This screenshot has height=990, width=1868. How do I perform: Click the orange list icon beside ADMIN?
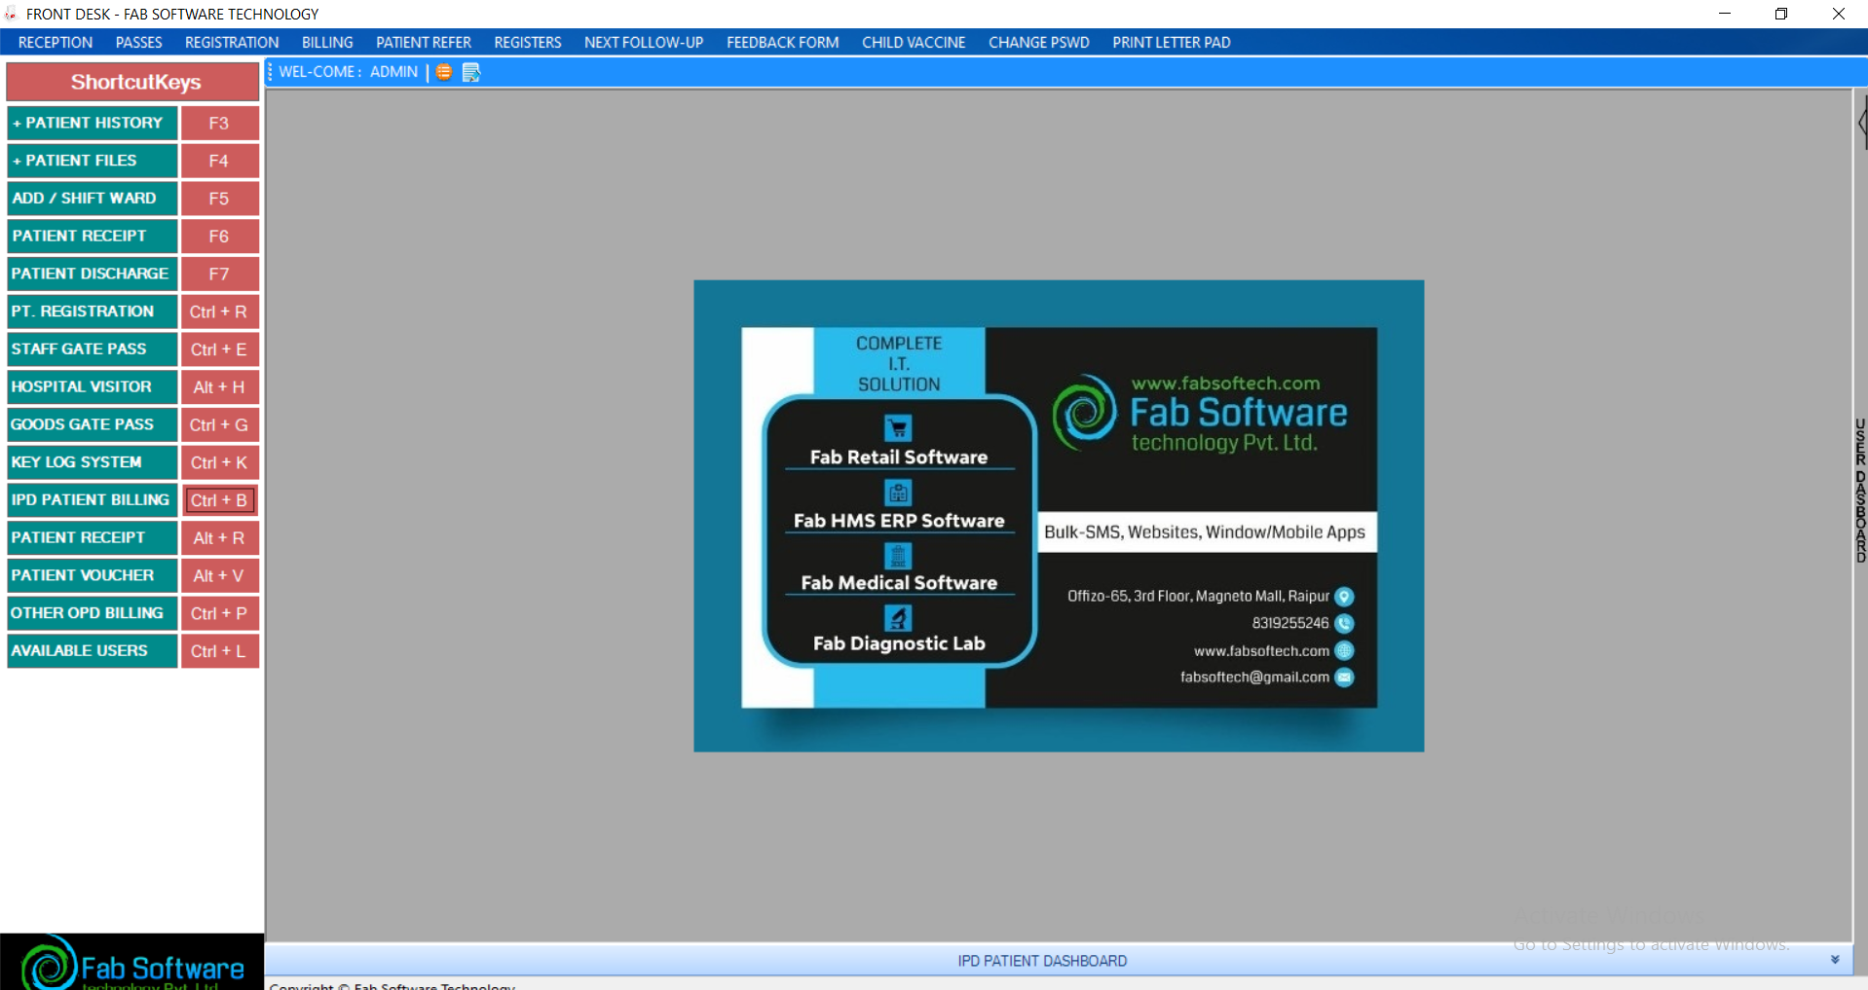pos(444,72)
